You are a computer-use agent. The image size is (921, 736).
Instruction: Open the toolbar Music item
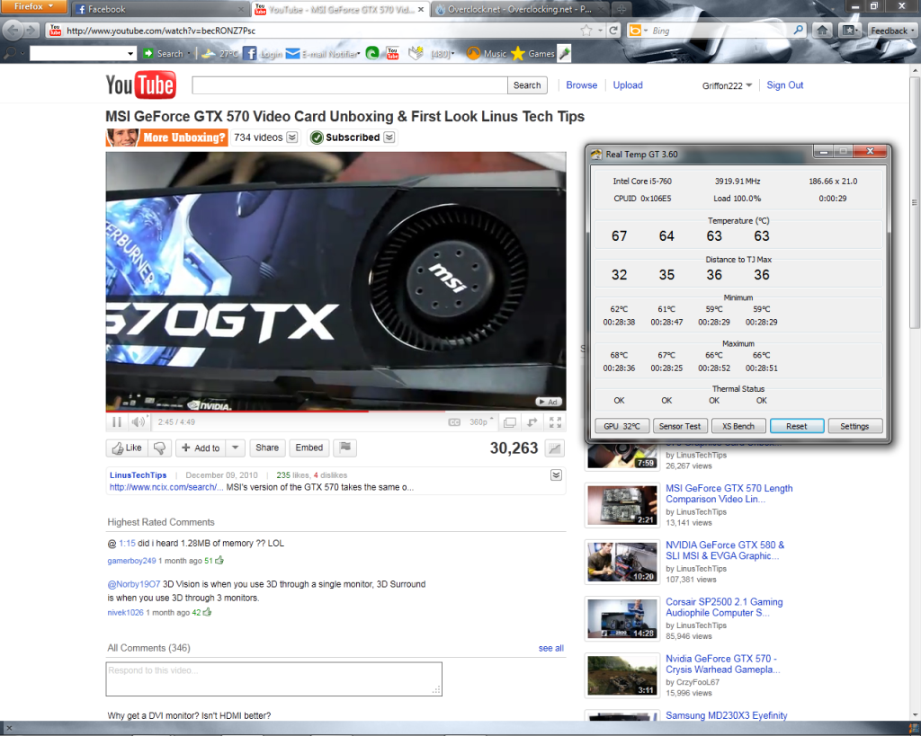(x=487, y=53)
